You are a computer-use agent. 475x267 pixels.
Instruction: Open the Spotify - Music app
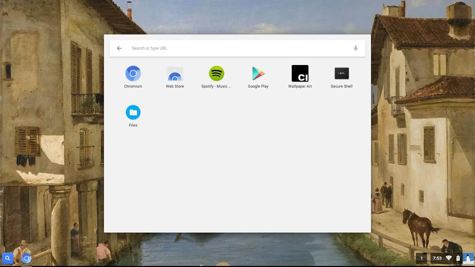(217, 73)
